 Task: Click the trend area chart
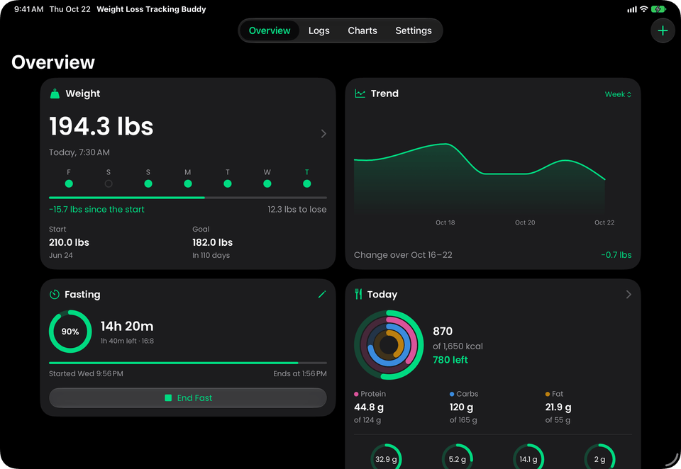point(480,179)
